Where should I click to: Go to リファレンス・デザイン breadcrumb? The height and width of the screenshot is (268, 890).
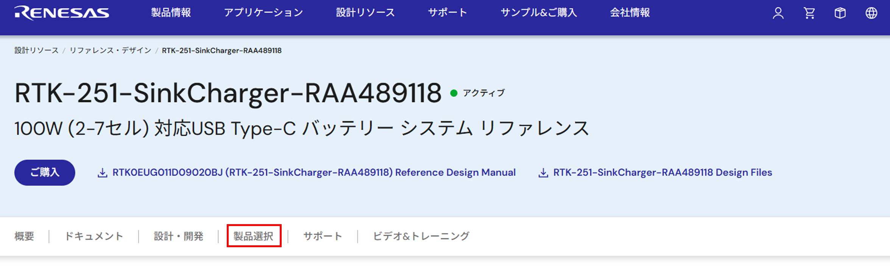coord(110,51)
